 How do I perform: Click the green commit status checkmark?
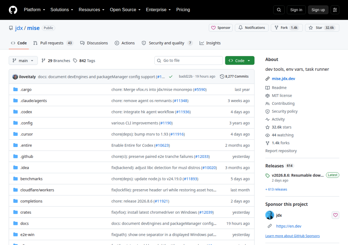171,77
